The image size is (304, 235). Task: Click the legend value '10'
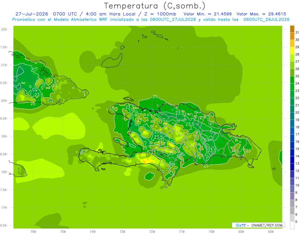pos(297,185)
